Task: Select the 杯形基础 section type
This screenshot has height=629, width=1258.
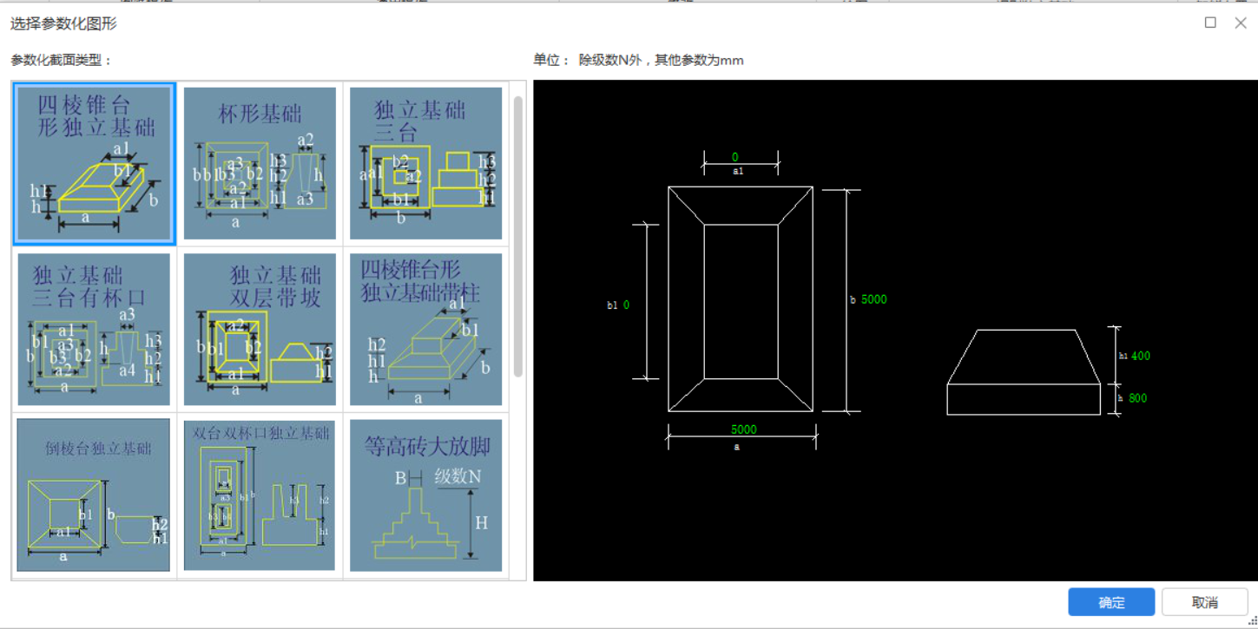Action: point(260,164)
